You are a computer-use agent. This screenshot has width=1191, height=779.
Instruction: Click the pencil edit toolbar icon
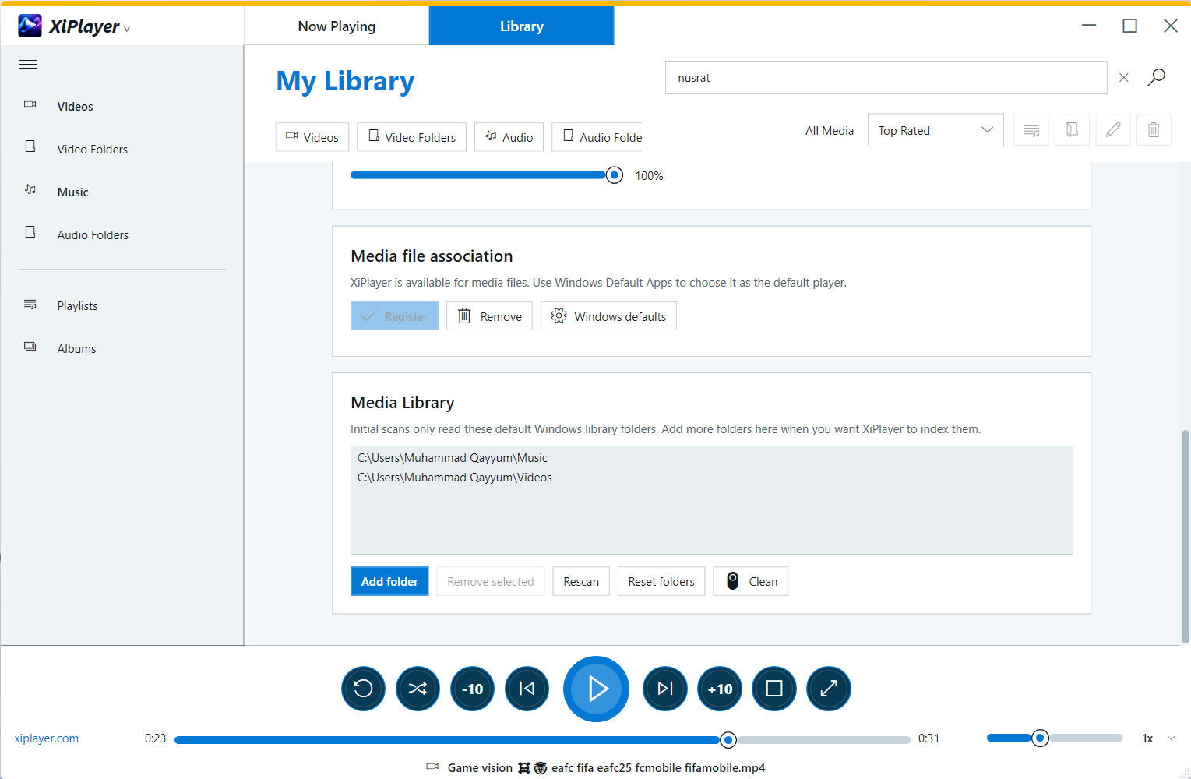(x=1113, y=130)
